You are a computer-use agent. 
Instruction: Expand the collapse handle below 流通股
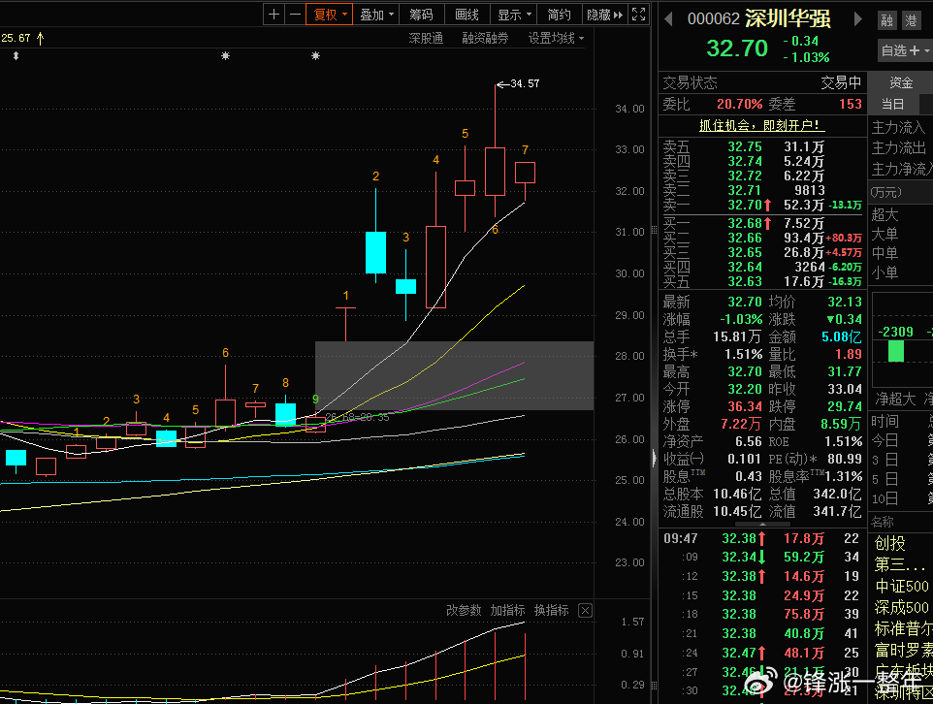tap(762, 525)
